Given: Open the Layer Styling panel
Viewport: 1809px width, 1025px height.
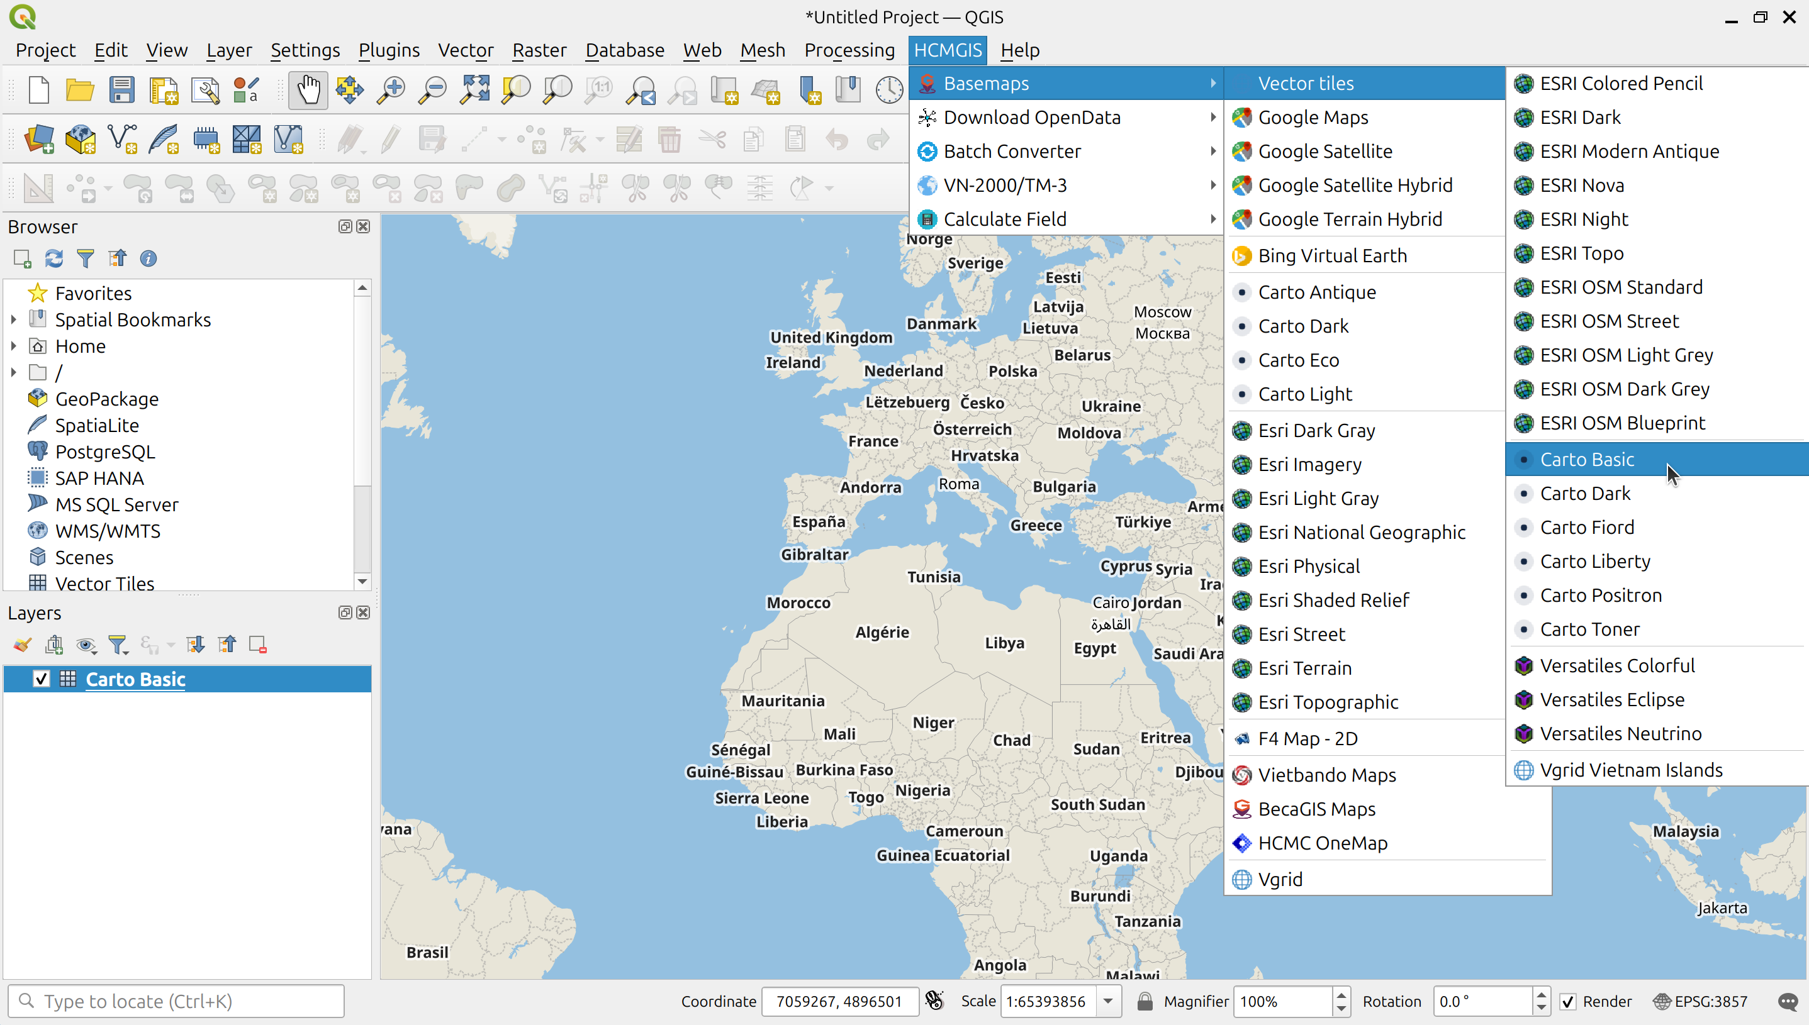Looking at the screenshot, I should 21,644.
